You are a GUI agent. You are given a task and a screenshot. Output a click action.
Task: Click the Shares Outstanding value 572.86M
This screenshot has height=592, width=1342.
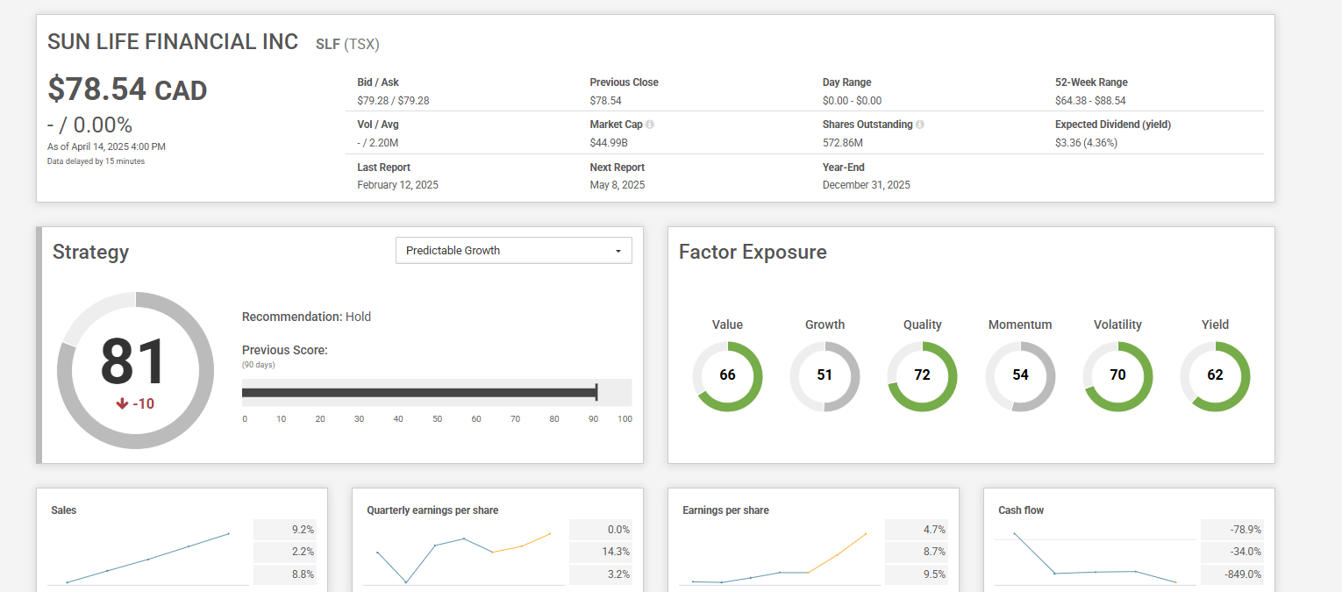coord(843,143)
